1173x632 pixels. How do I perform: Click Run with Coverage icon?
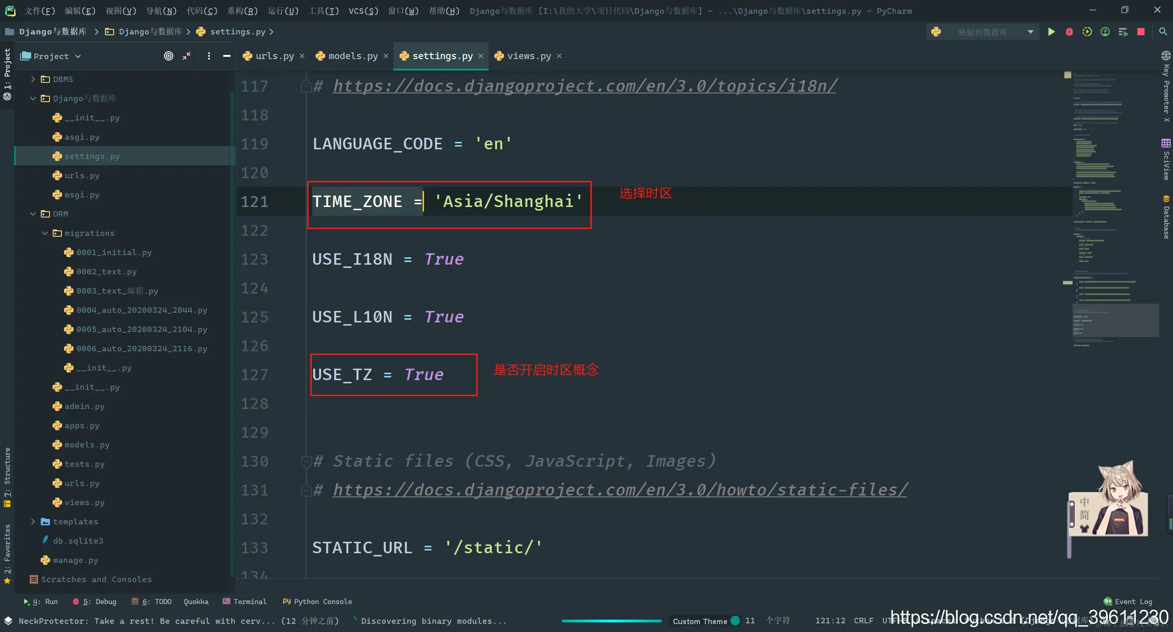(1087, 32)
